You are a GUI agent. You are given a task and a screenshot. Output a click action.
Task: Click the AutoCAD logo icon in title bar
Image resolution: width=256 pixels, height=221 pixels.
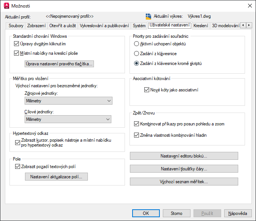(x=6, y=6)
